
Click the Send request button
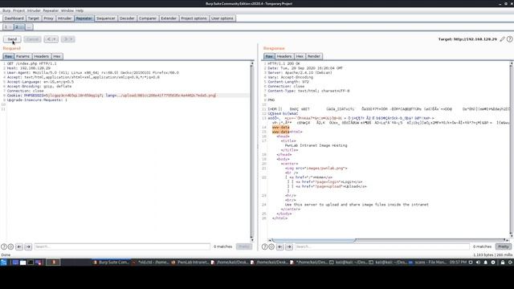pyautogui.click(x=12, y=39)
